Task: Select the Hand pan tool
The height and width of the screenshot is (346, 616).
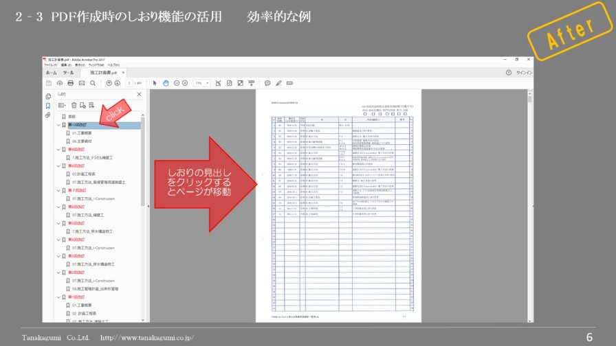Action: point(165,83)
